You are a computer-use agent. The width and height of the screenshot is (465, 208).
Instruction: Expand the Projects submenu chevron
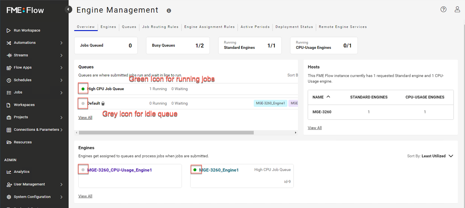tap(61, 118)
